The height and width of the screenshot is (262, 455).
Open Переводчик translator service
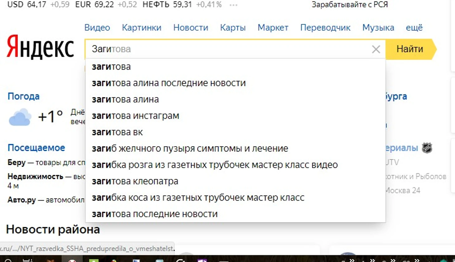coord(325,28)
